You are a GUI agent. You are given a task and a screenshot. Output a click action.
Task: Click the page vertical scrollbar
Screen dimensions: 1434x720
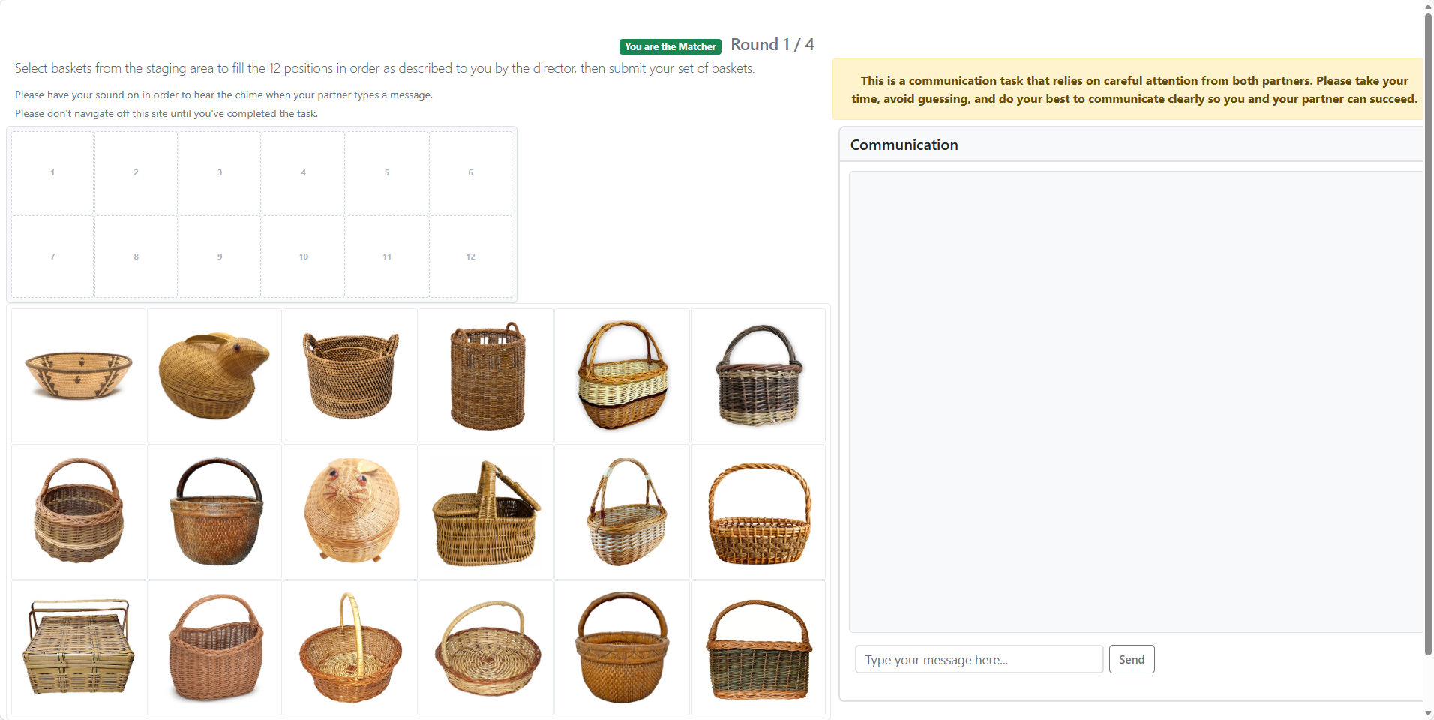1428,300
